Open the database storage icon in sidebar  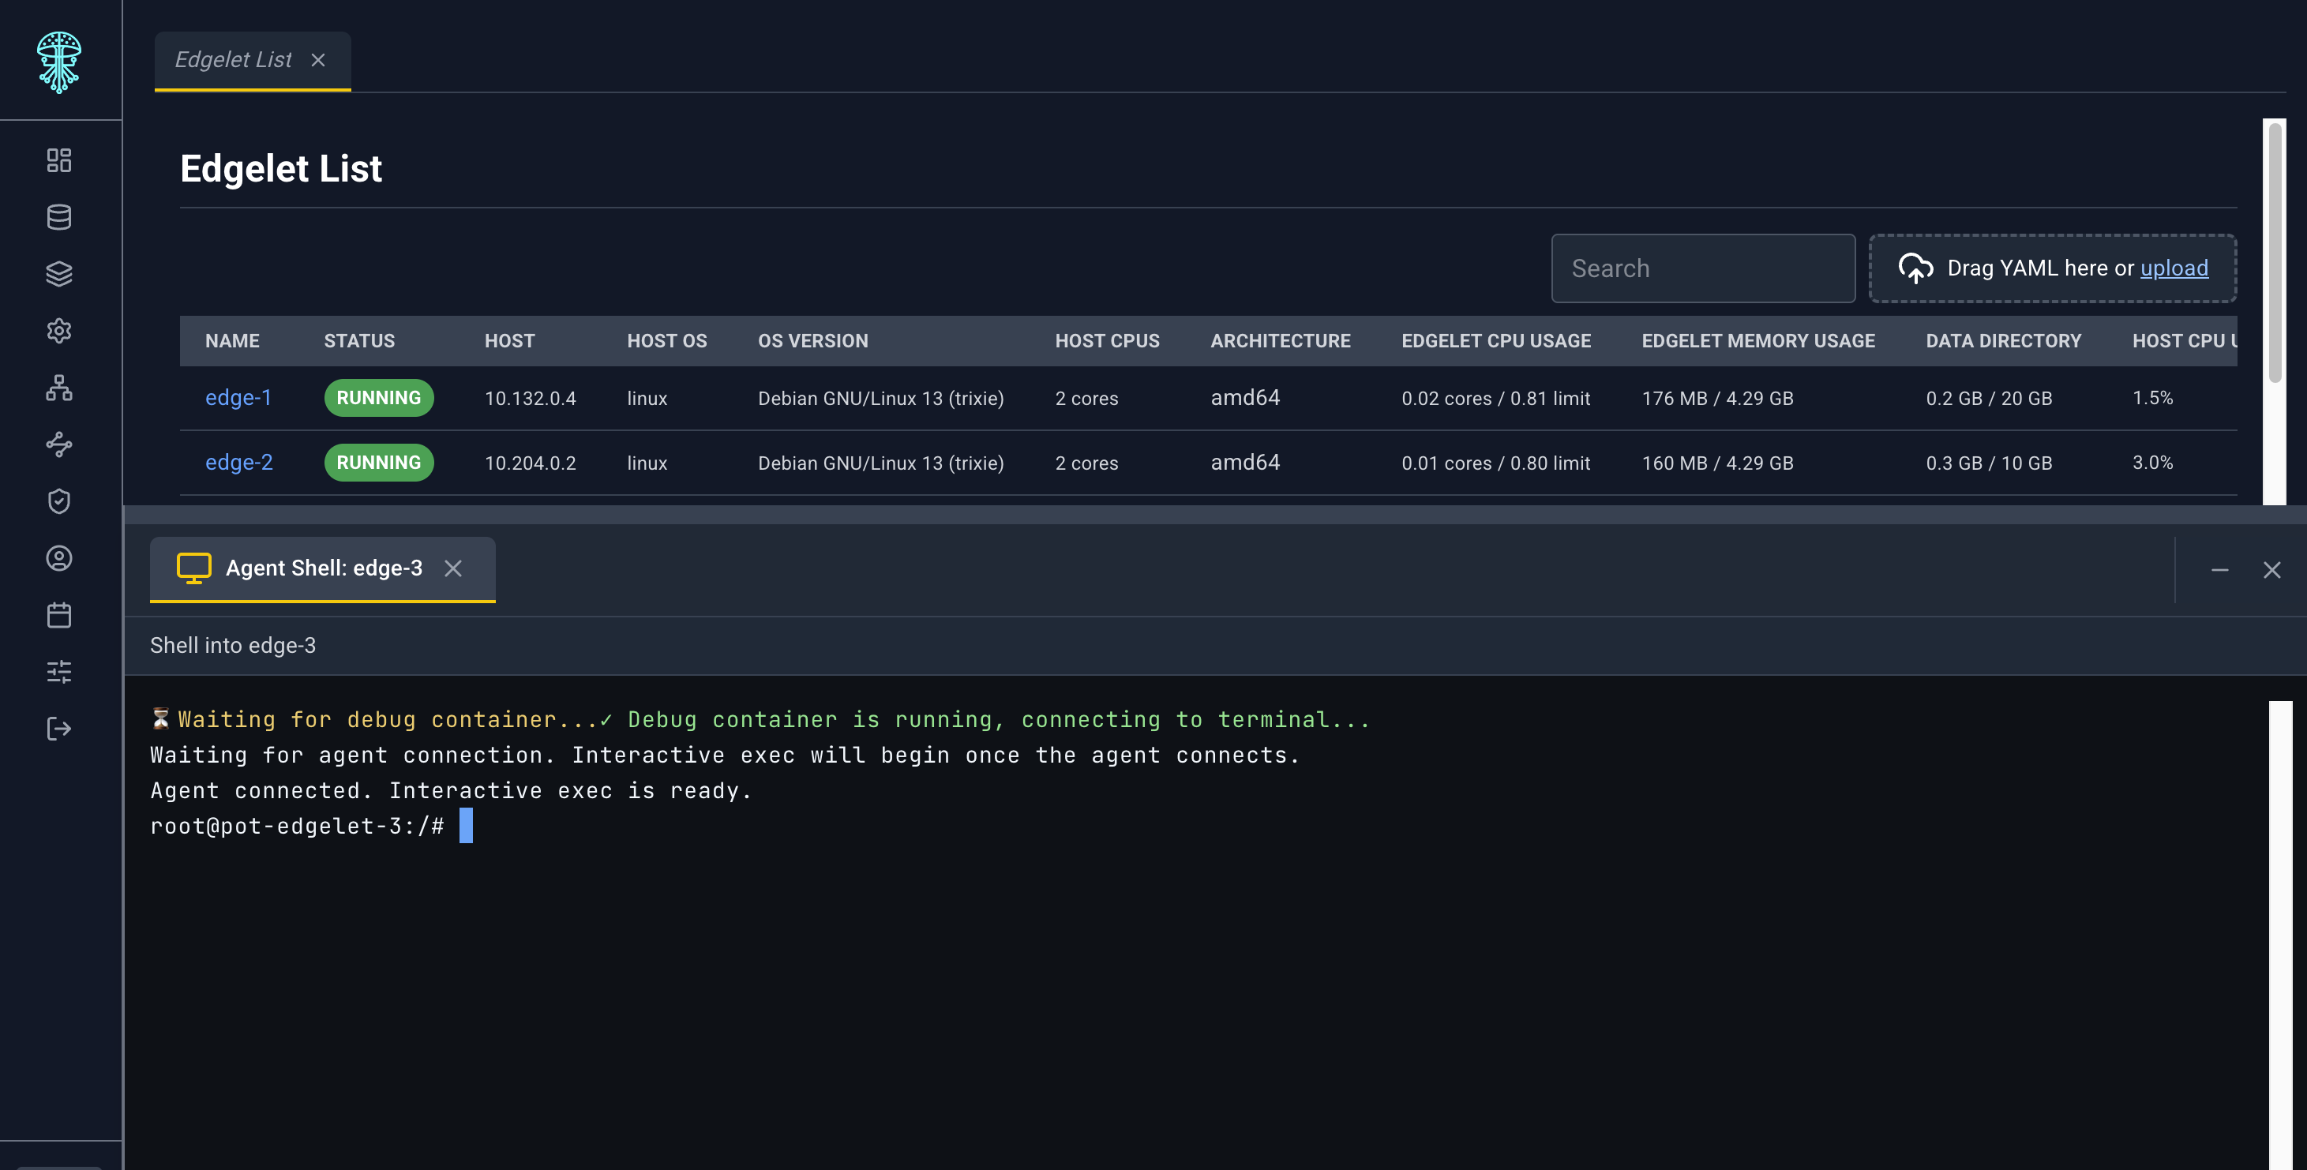pos(59,216)
